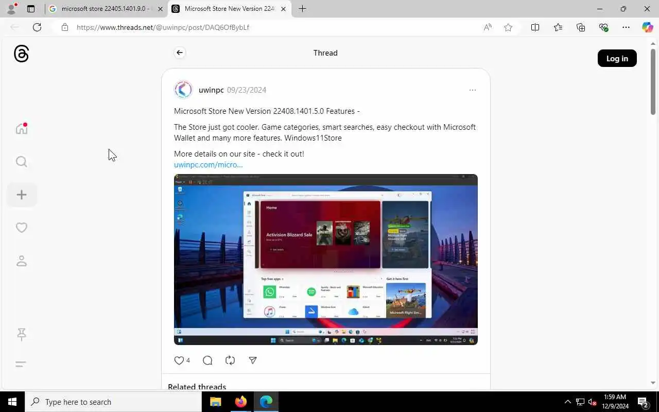Create a new thread with plus icon

point(22,195)
